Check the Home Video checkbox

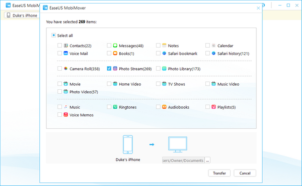(109, 84)
